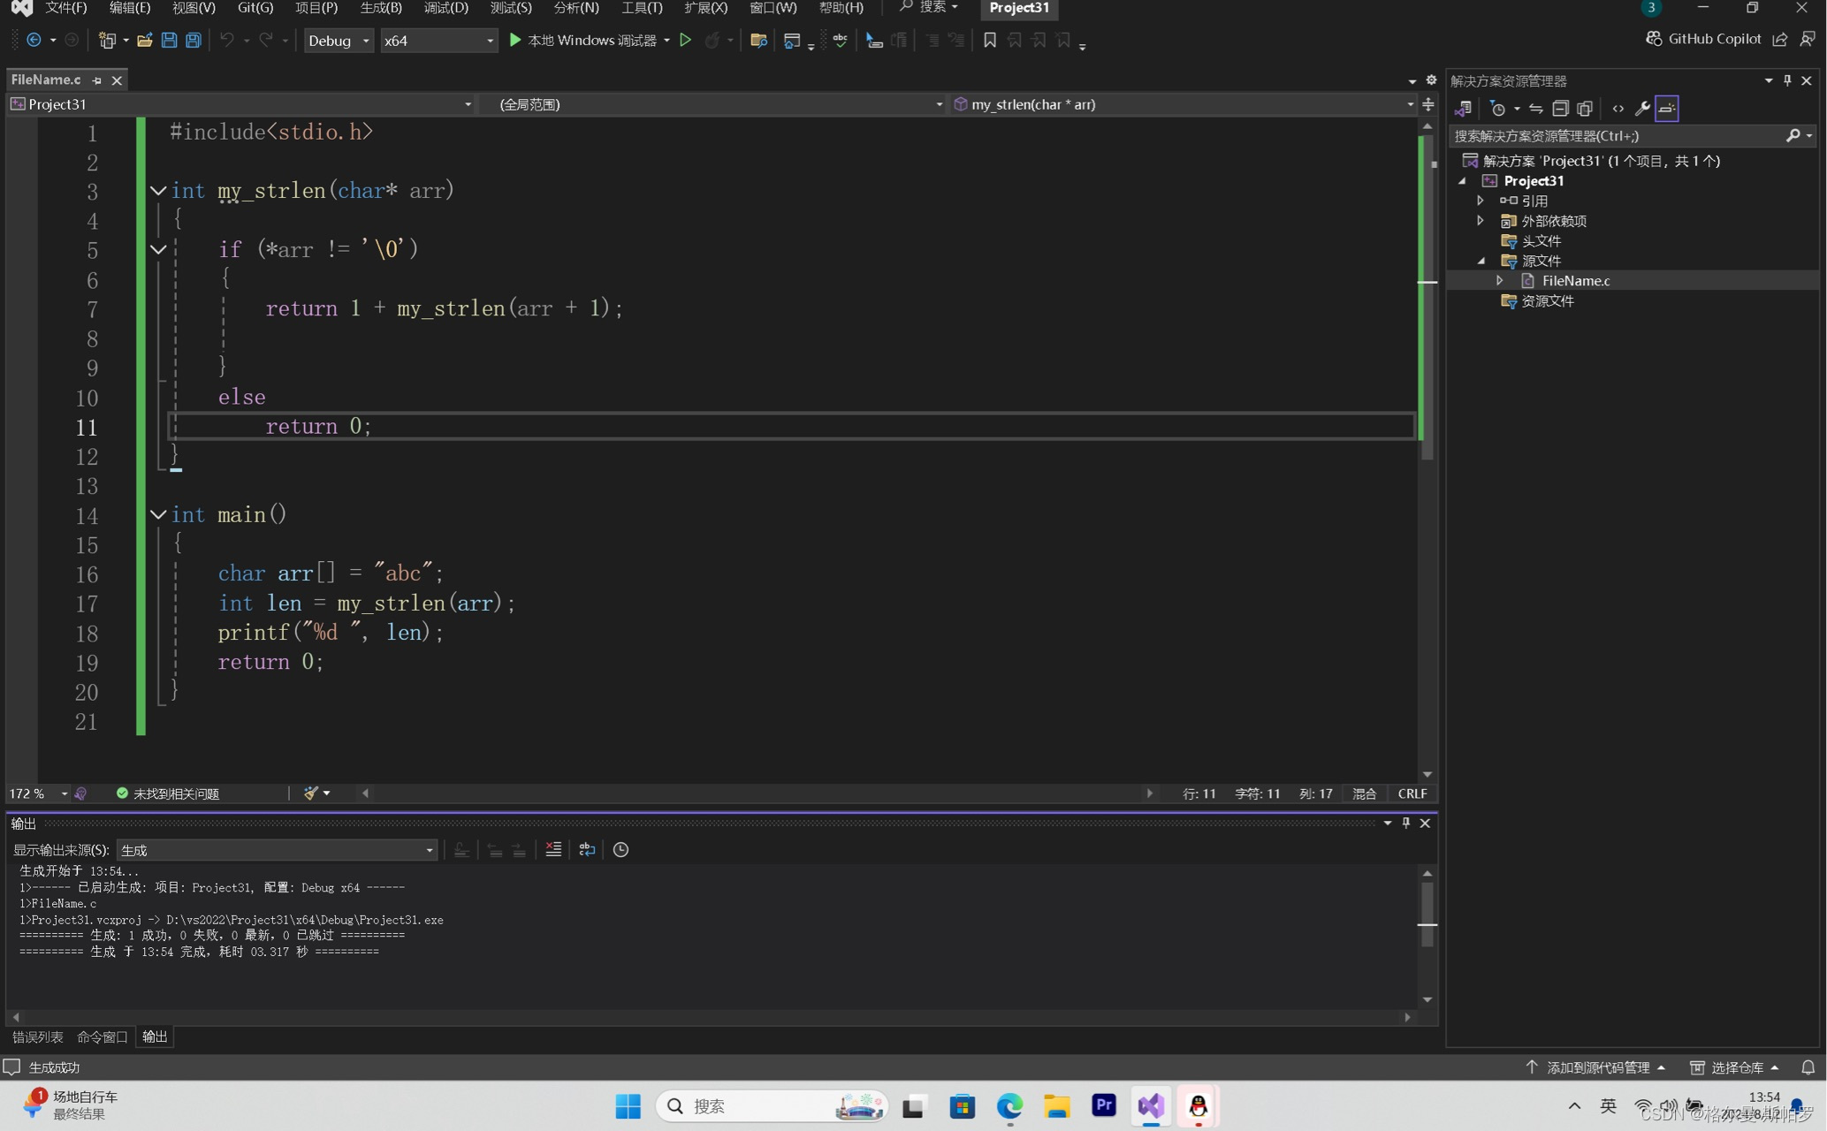Click the output timestamp clock icon

[620, 849]
